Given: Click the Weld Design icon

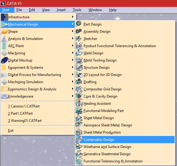Looking at the screenshot, I should [79, 53].
